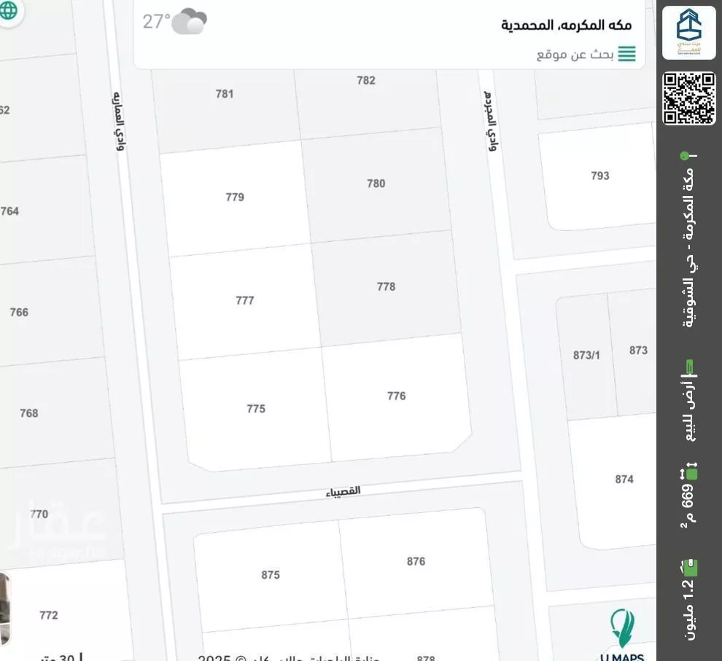
Task: Toggle the white circle containing the globe
Action: tap(10, 13)
